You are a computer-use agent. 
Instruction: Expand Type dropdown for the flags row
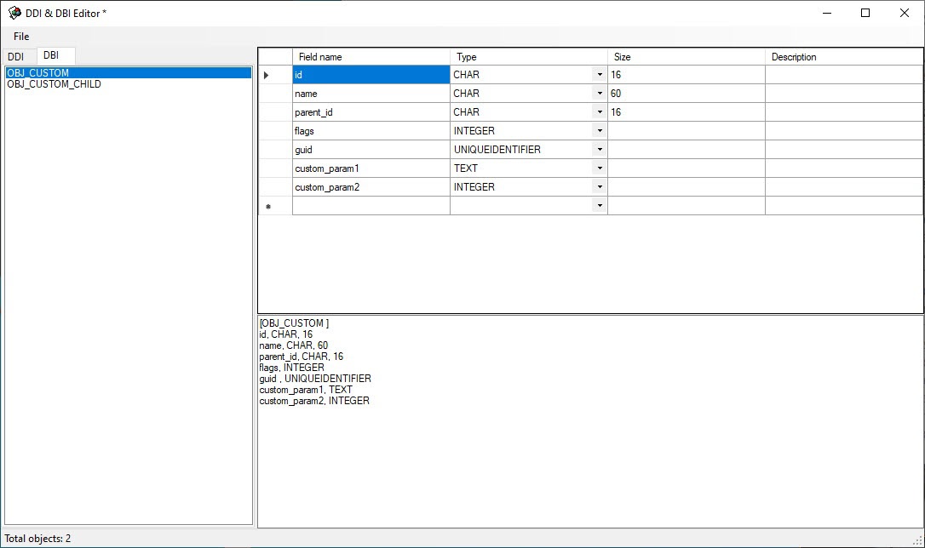point(600,131)
